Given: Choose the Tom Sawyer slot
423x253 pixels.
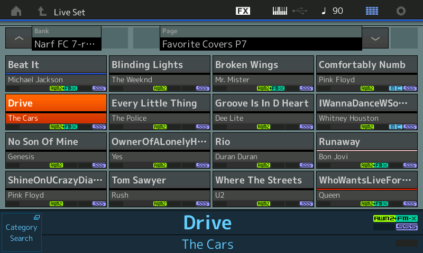Looking at the screenshot, I should 160,189.
